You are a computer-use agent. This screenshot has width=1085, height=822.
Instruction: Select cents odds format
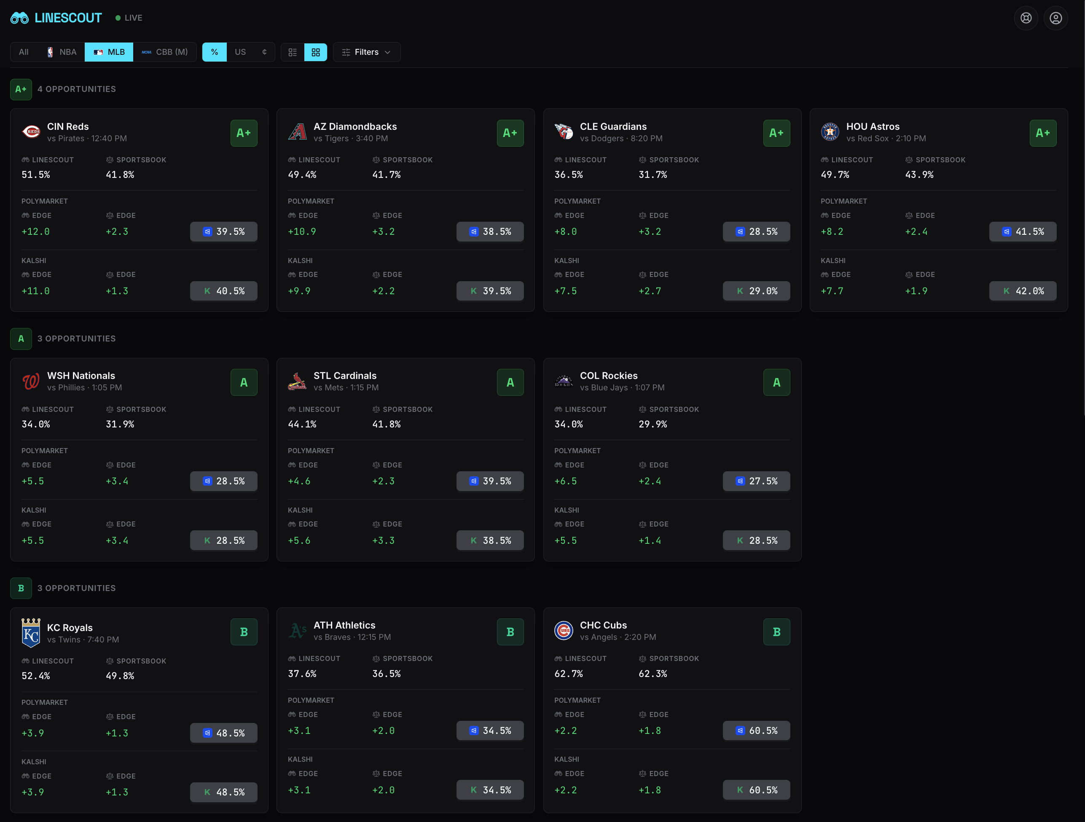point(264,52)
